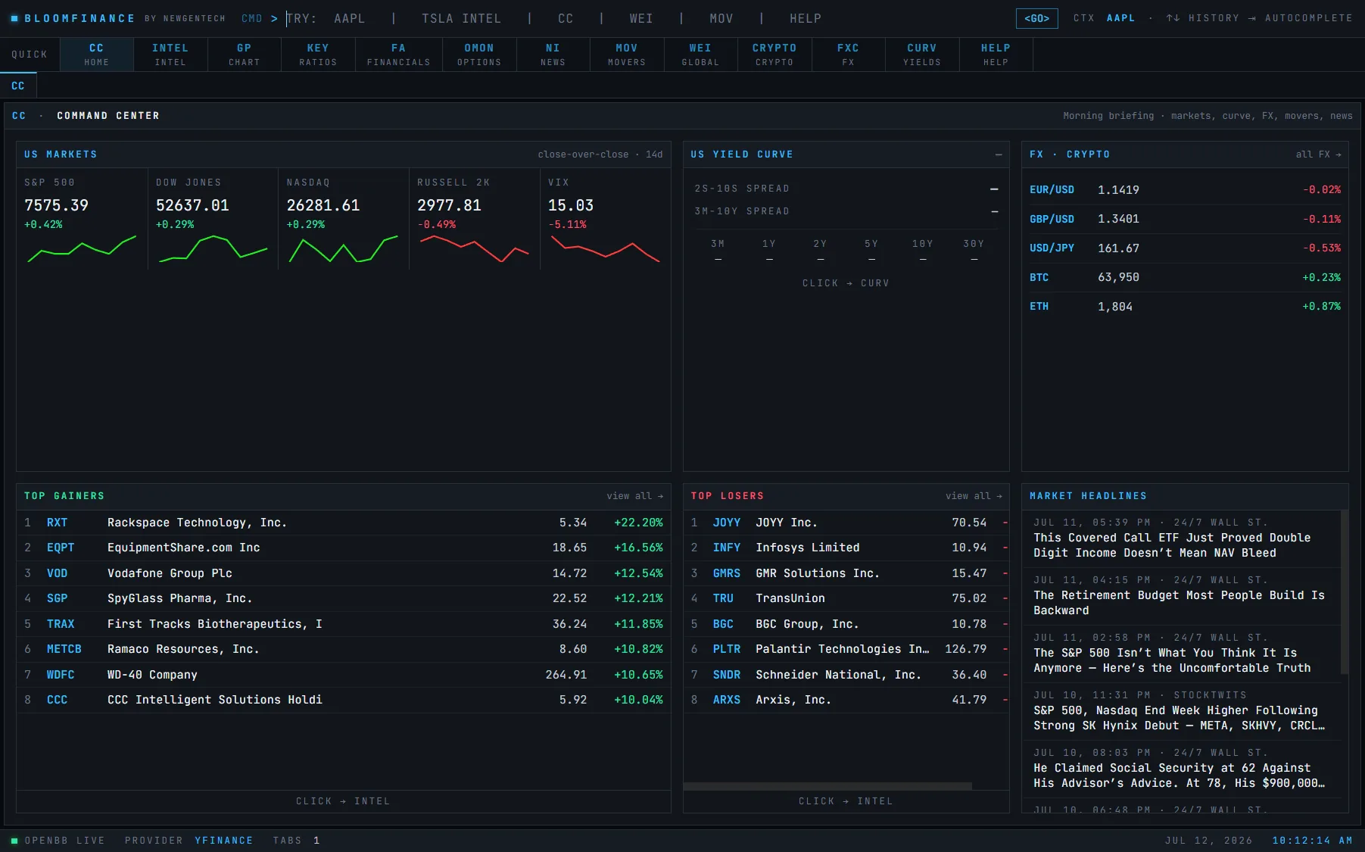Click TRU ticker in Top Losers
This screenshot has height=852, width=1365.
[723, 598]
